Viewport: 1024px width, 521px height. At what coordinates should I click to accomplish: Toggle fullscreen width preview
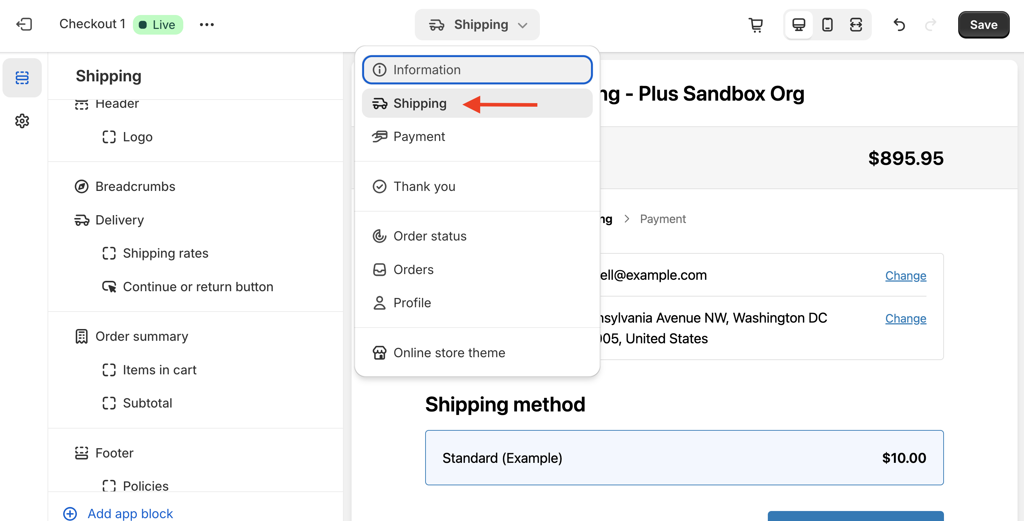tap(856, 25)
